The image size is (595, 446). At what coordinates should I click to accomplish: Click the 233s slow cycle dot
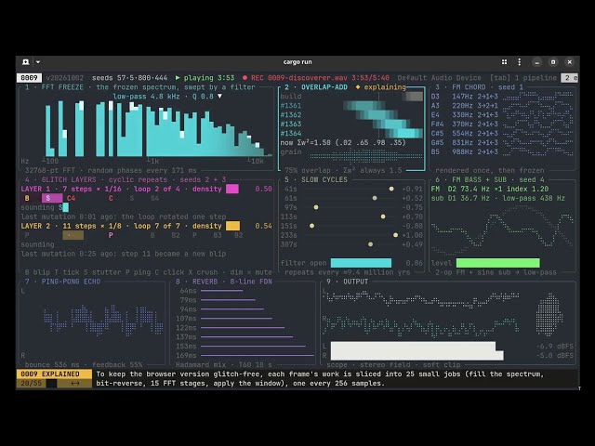tap(395, 235)
